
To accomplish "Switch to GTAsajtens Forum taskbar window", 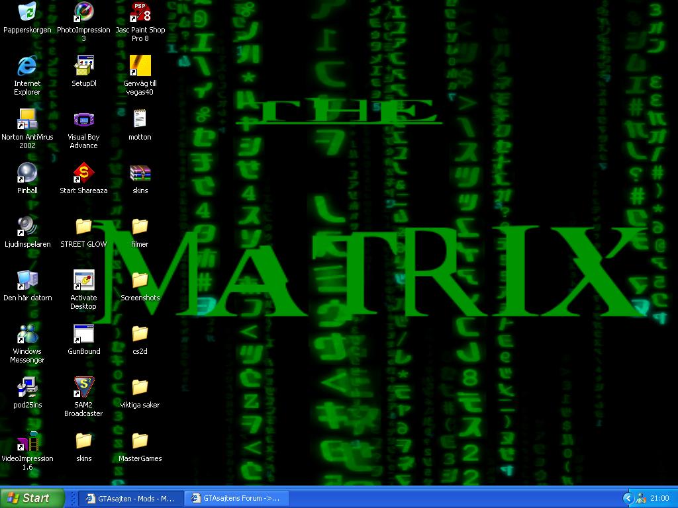I will coord(237,499).
